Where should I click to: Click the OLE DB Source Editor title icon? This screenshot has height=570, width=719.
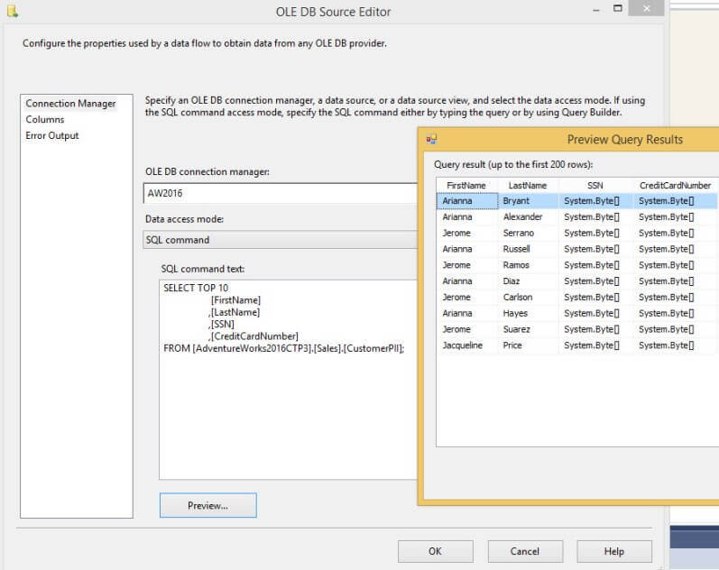tap(12, 12)
